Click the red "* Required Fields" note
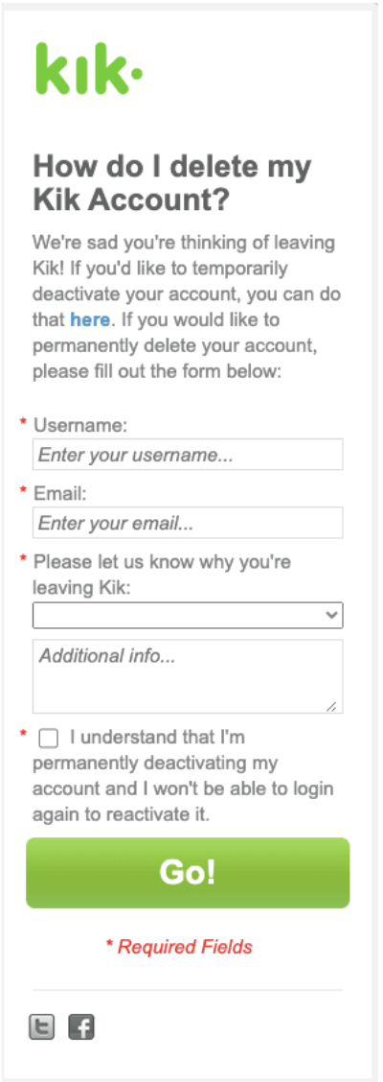The image size is (383, 1082). [179, 947]
